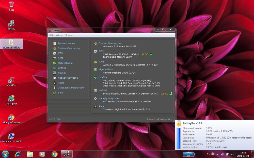The image size is (254, 158).
Task: Click the green CPU temperature indicator
Action: click(151, 54)
